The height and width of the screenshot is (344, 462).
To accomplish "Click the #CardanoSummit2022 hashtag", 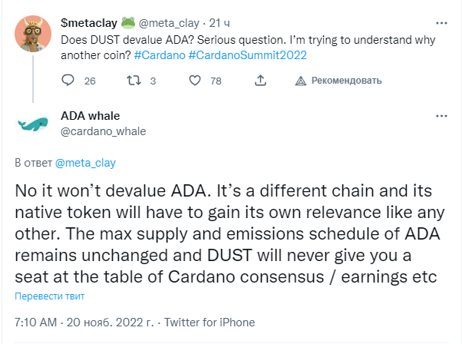I will pyautogui.click(x=247, y=55).
